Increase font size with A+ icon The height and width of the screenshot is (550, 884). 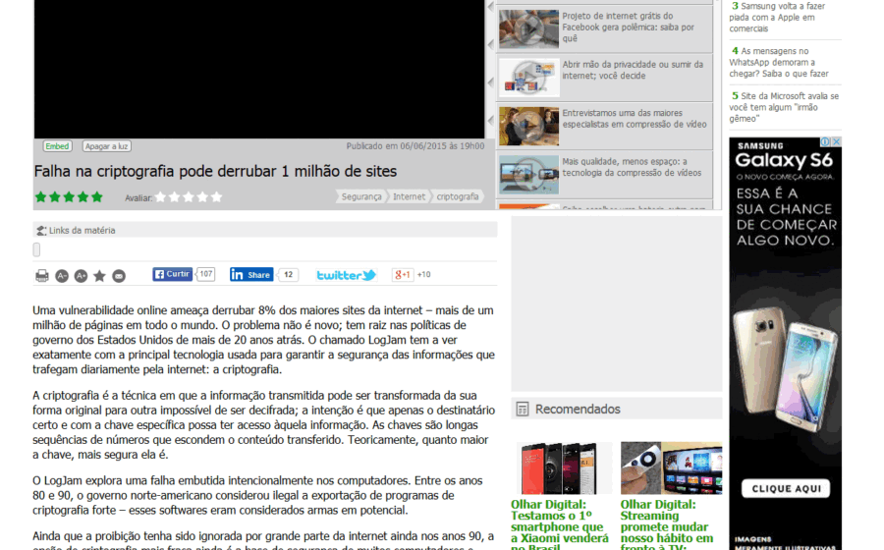(81, 276)
